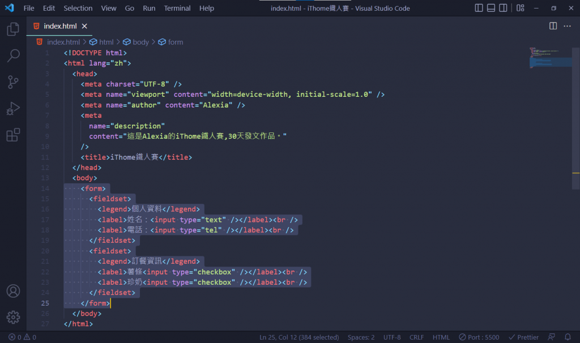Click errors and warnings count in status bar

pos(23,337)
